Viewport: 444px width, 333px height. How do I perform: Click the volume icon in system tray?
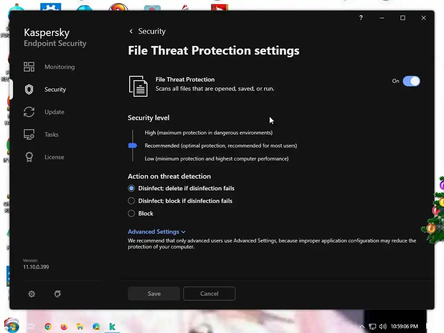(x=382, y=326)
